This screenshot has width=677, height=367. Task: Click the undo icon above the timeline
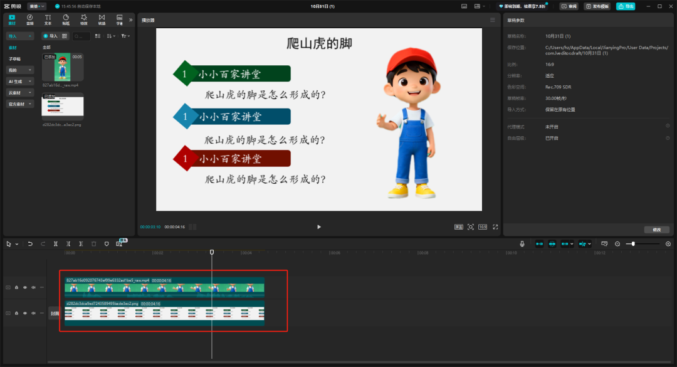point(29,243)
